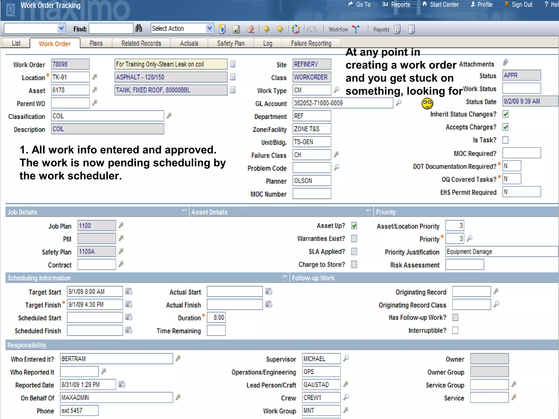Viewport: 559px width, 419px height.
Task: Collapse the Job Details section
Action: (184, 212)
